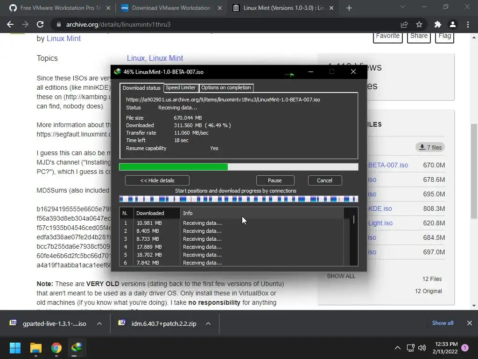Click the connections progress segment bar

tap(239, 199)
